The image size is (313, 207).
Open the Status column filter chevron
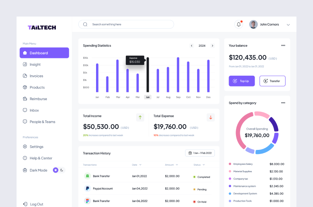205,165
